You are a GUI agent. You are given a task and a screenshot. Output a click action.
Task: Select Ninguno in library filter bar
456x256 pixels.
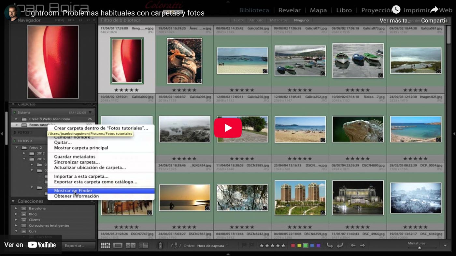[301, 20]
